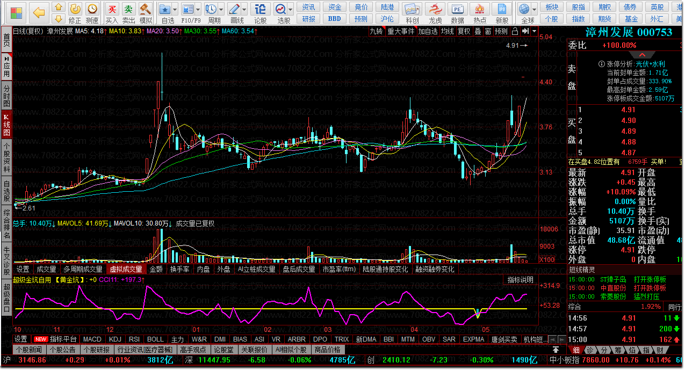This screenshot has height=370, width=685.
Task: Select the 画线 pencil drawing tool
Action: pyautogui.click(x=235, y=13)
